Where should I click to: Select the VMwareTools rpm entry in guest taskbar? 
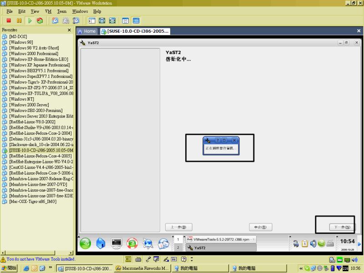click(221, 239)
